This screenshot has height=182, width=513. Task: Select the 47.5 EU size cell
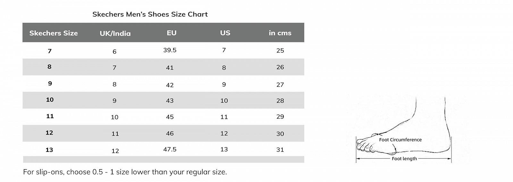coord(170,149)
